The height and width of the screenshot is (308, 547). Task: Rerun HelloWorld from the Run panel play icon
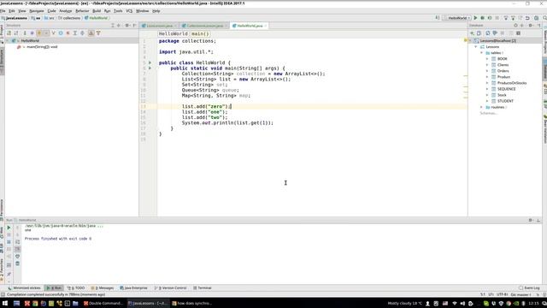click(9, 228)
